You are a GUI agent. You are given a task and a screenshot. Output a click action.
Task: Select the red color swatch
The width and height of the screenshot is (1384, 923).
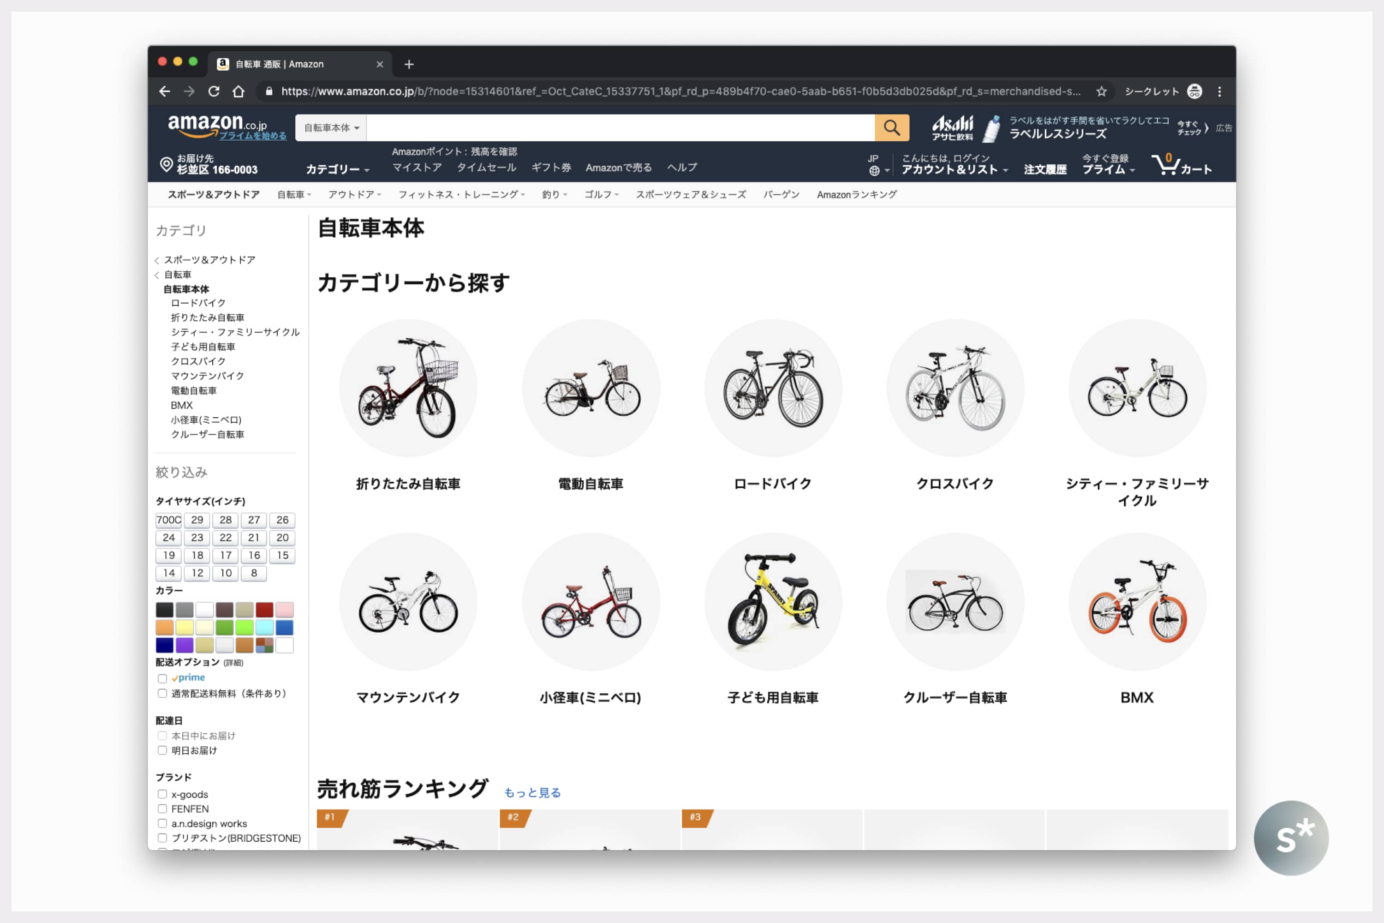tap(264, 610)
